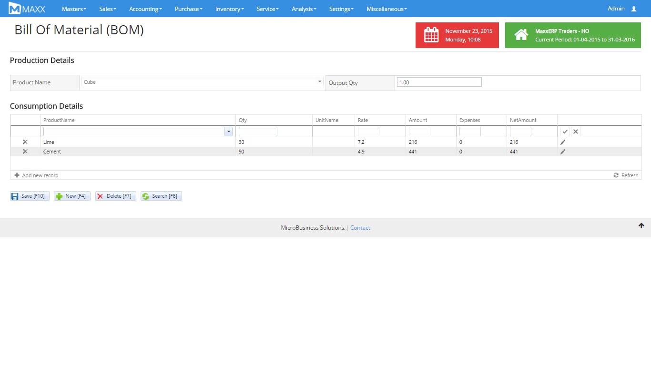
Task: Open the Masters dropdown menu
Action: (x=74, y=9)
